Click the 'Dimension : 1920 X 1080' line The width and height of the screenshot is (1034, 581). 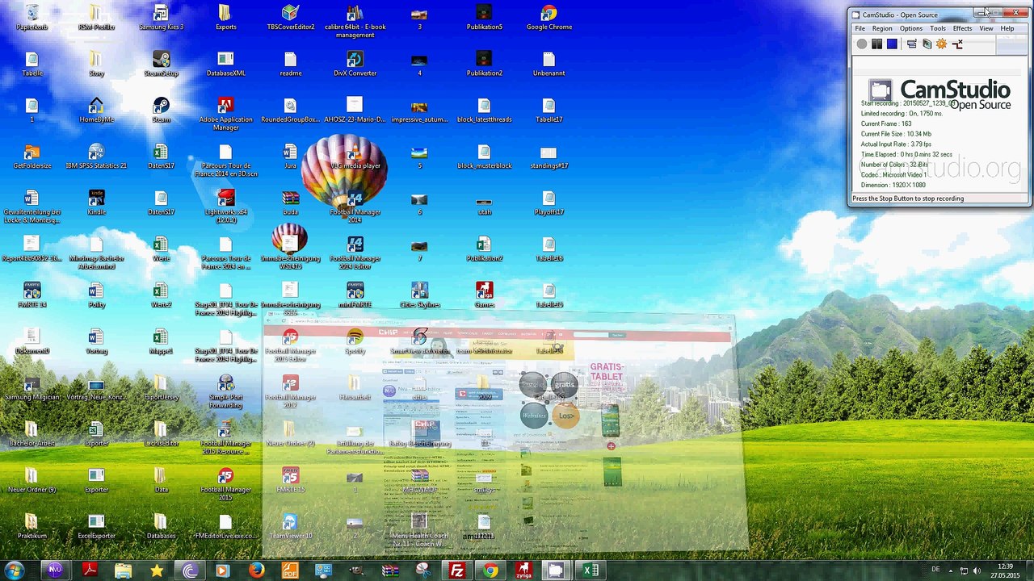click(x=893, y=186)
